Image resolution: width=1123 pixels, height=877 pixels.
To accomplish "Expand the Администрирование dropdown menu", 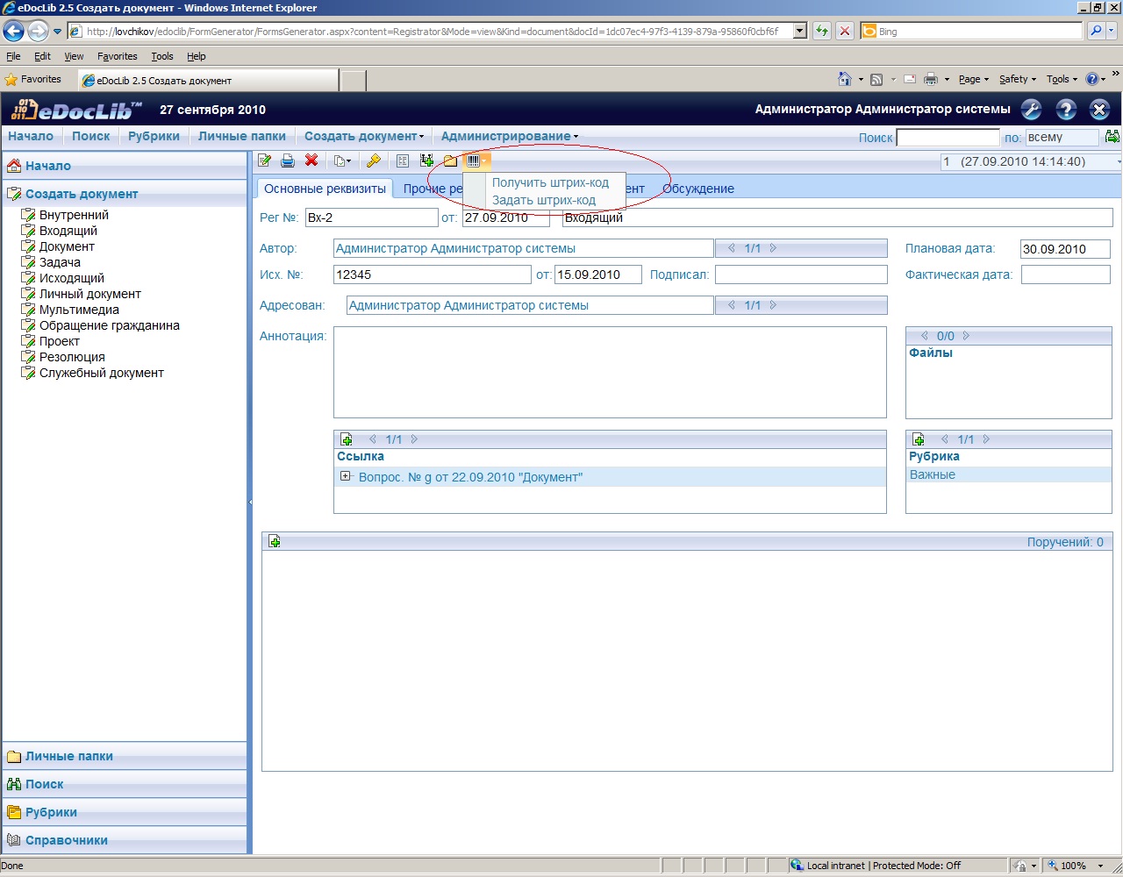I will [x=509, y=136].
